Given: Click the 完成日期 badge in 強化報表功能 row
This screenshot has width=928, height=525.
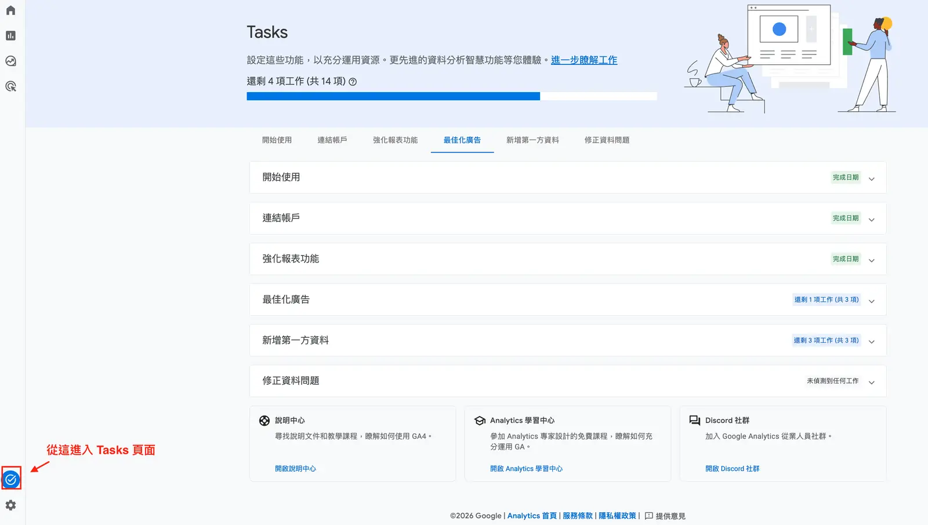Looking at the screenshot, I should coord(846,258).
